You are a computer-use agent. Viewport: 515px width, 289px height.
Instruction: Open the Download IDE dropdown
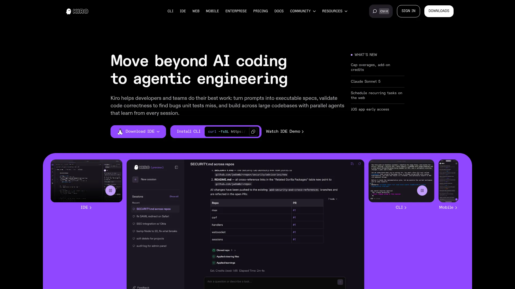click(138, 132)
